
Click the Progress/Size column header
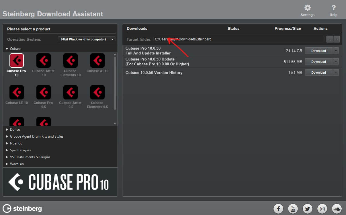(x=288, y=28)
